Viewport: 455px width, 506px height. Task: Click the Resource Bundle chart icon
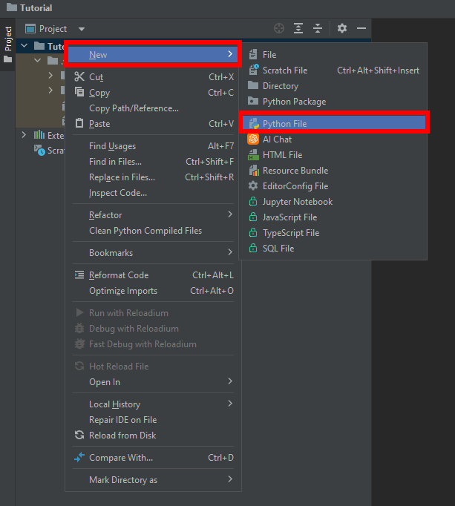coord(254,170)
